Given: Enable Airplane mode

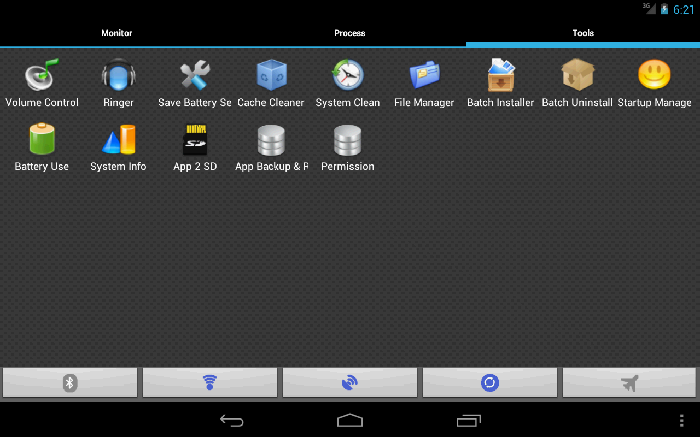Looking at the screenshot, I should point(629,382).
